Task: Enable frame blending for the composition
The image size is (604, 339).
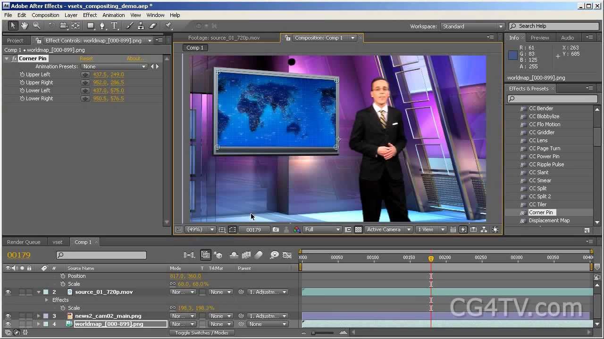Action: pyautogui.click(x=246, y=255)
